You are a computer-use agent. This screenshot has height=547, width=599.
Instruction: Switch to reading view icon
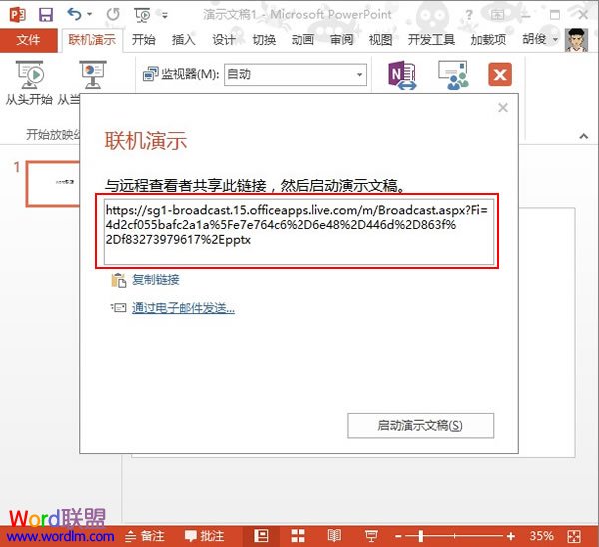(x=334, y=536)
